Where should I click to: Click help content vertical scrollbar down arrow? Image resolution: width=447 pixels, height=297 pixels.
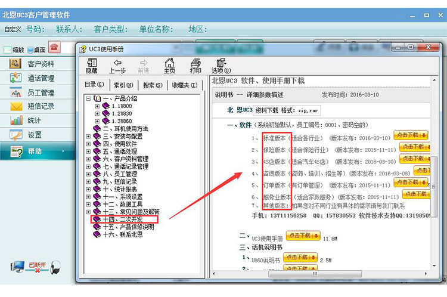(x=434, y=266)
